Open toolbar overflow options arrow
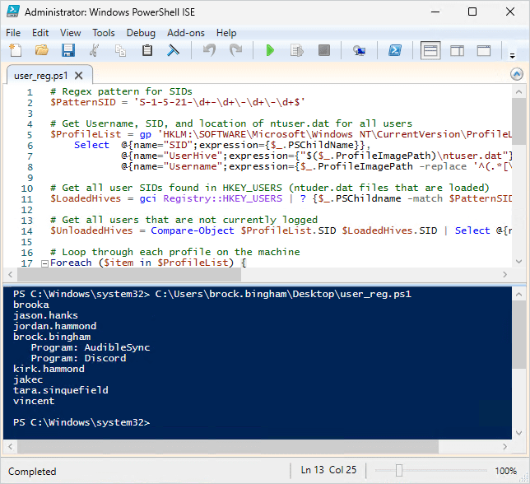 (513, 56)
